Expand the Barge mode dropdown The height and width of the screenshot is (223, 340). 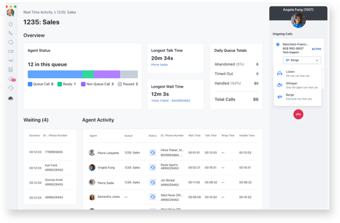click(302, 60)
